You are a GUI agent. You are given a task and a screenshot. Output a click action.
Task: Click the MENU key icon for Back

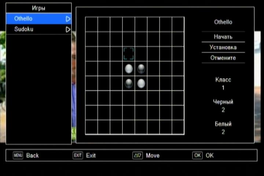pyautogui.click(x=18, y=155)
